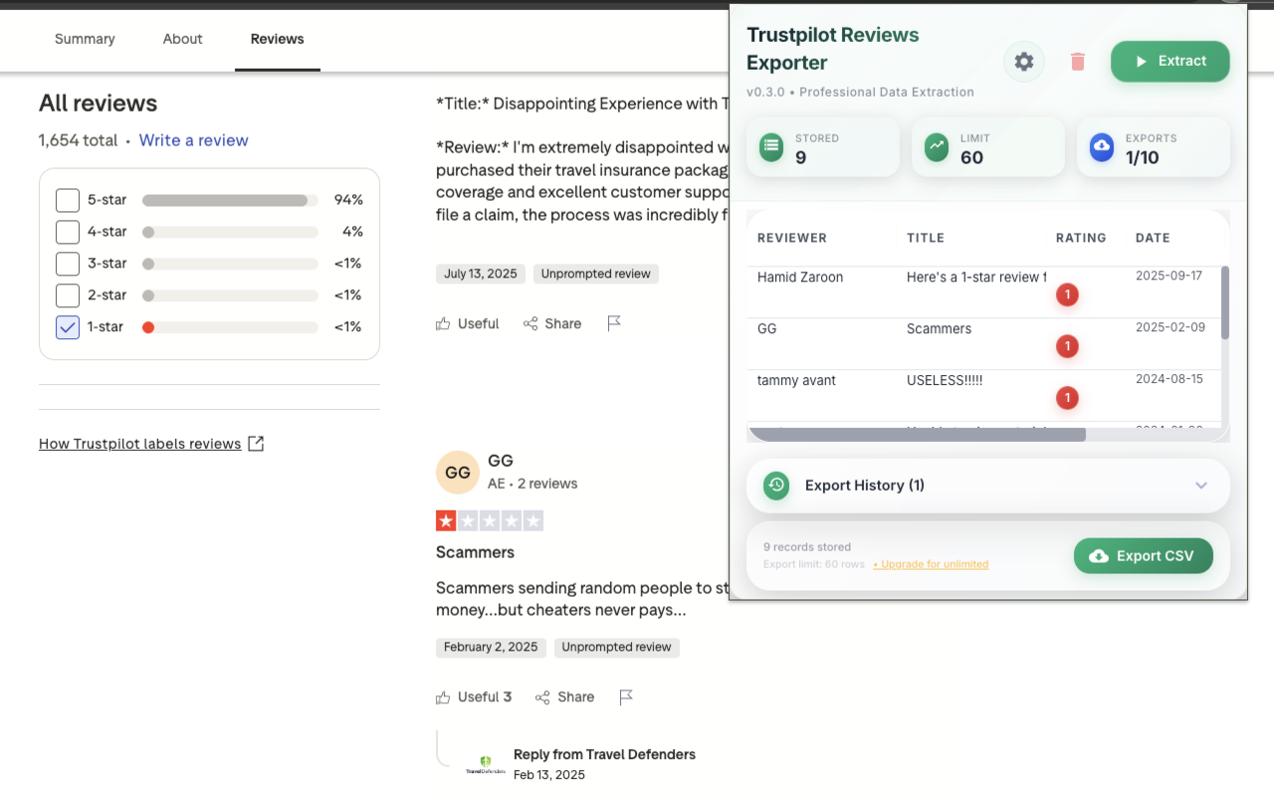Screen dimensions: 1274x796
Task: Click the 2025-02-09 date cell
Action: 1169,327
